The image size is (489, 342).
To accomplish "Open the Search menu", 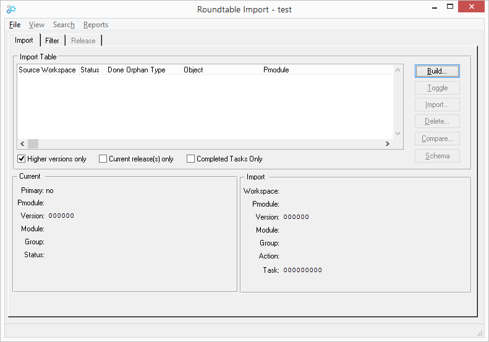I will (64, 25).
